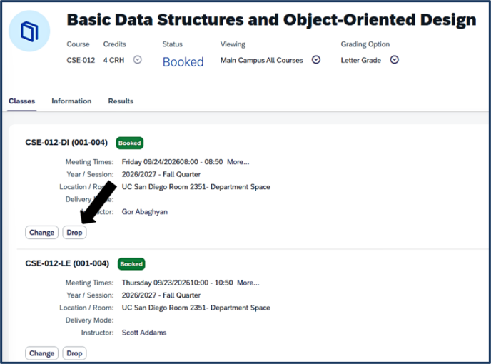Switch to the Classes tab
491x364 pixels.
22,101
